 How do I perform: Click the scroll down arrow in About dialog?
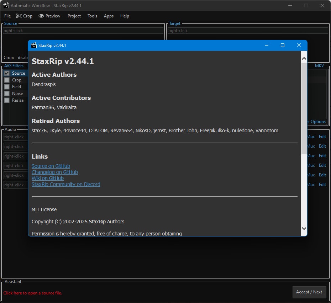tap(304, 228)
